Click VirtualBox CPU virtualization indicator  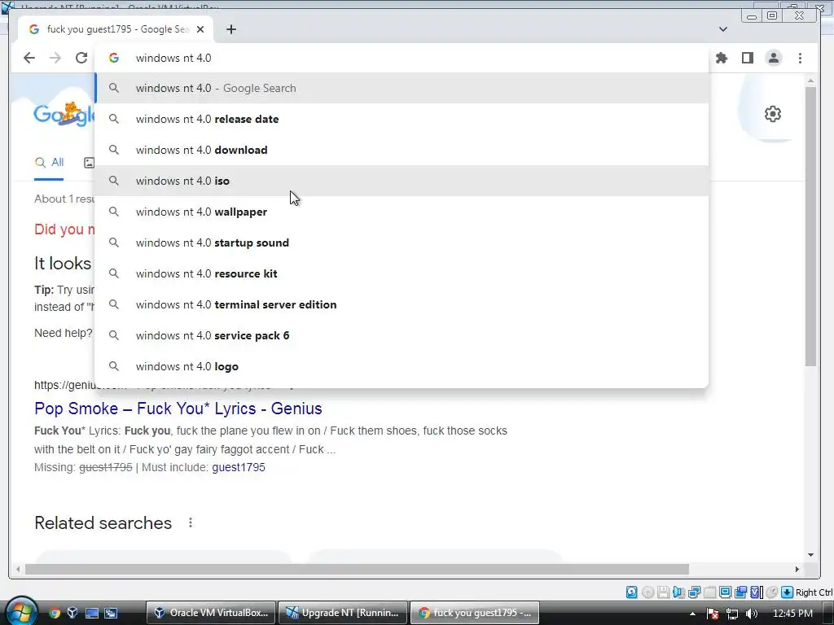756,592
